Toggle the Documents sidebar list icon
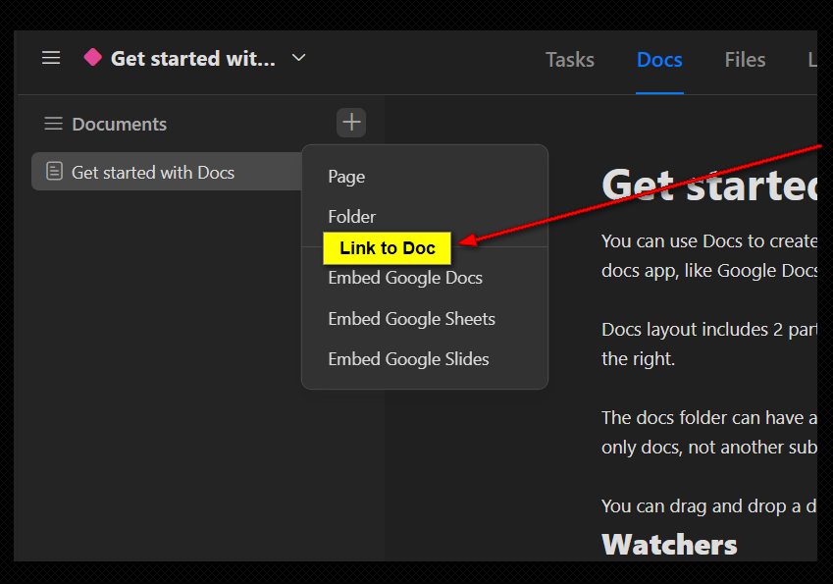The height and width of the screenshot is (584, 833). tap(53, 124)
